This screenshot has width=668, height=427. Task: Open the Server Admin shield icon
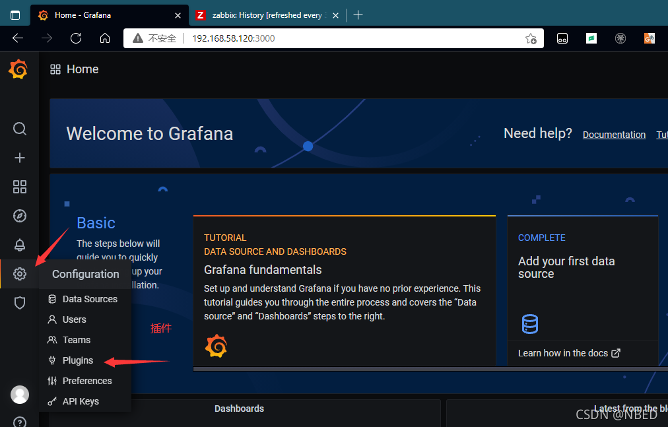click(x=20, y=303)
